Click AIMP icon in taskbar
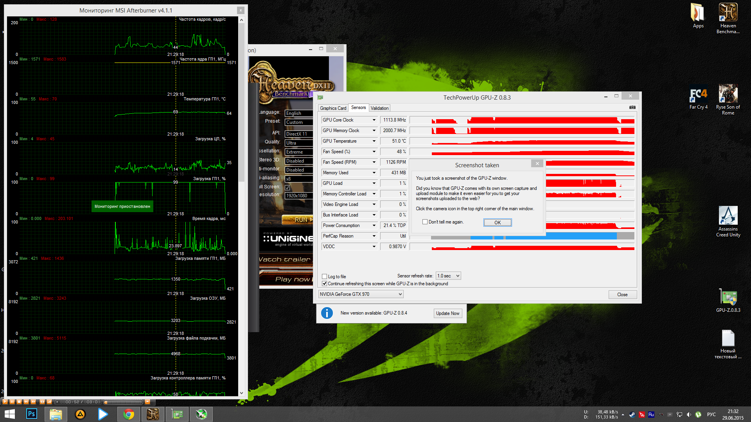The image size is (751, 422). tap(80, 414)
